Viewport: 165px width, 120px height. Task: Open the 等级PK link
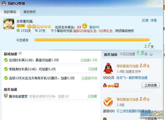click(x=94, y=27)
